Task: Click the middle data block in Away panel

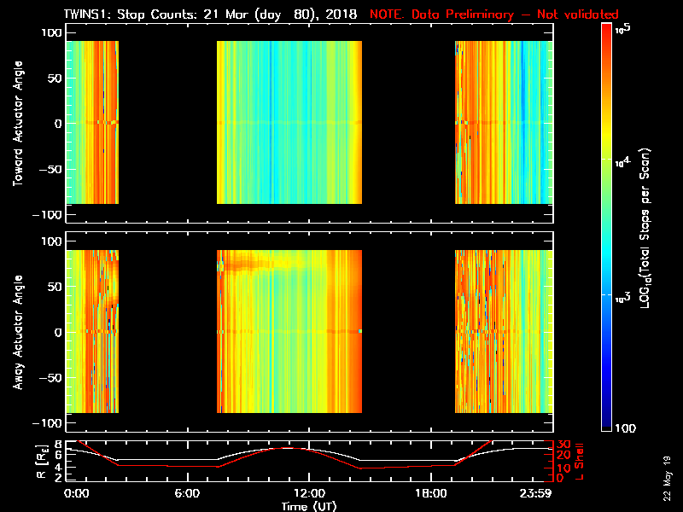Action: [x=289, y=331]
